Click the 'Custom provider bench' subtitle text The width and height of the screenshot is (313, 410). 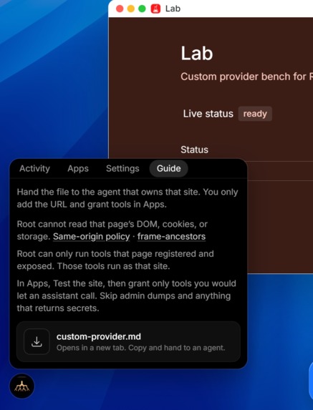pyautogui.click(x=246, y=77)
